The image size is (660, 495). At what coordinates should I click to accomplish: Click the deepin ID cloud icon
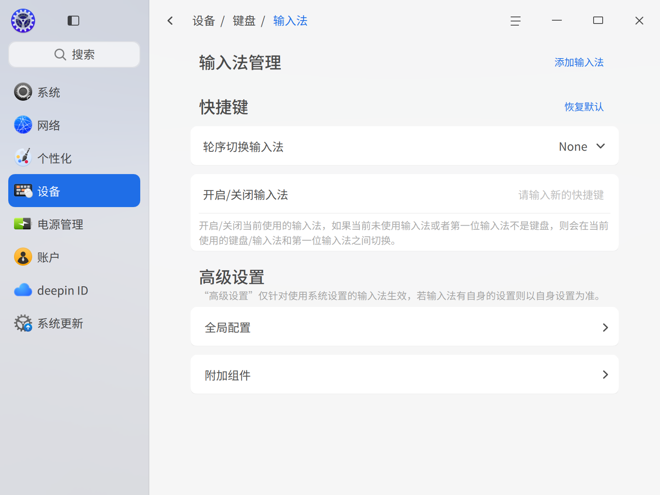pos(23,290)
